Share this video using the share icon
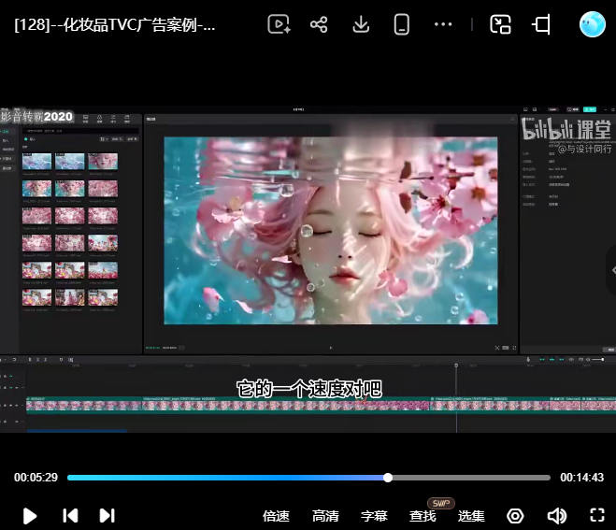The width and height of the screenshot is (616, 530). click(x=319, y=24)
